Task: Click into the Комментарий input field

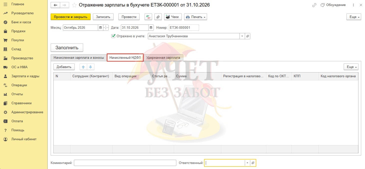Action: click(x=125, y=163)
